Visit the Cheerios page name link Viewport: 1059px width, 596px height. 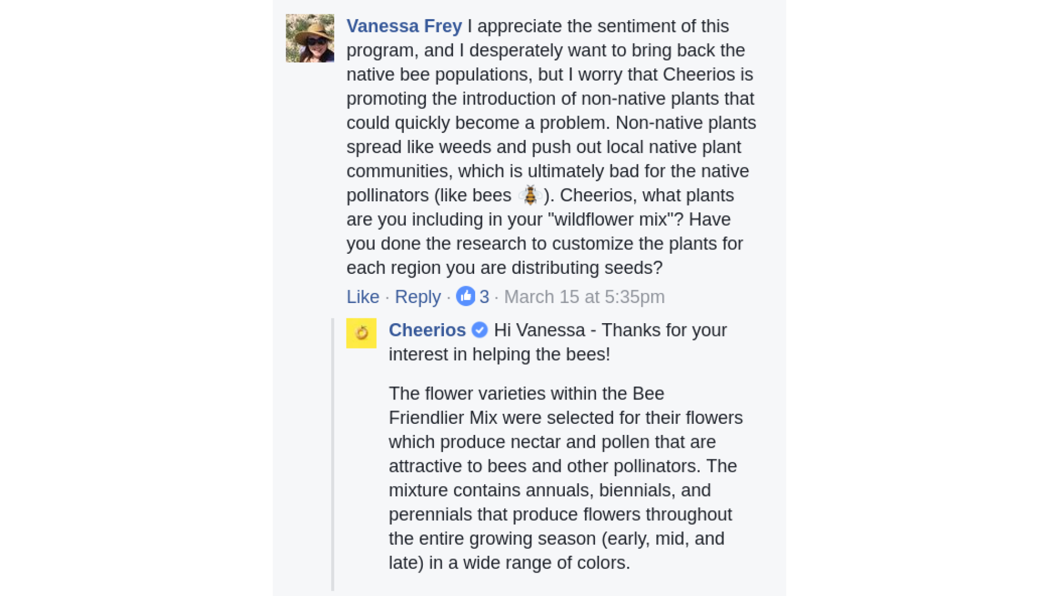pyautogui.click(x=427, y=330)
